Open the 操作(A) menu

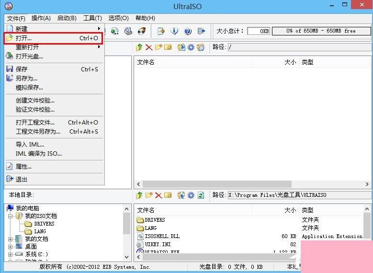[41, 18]
